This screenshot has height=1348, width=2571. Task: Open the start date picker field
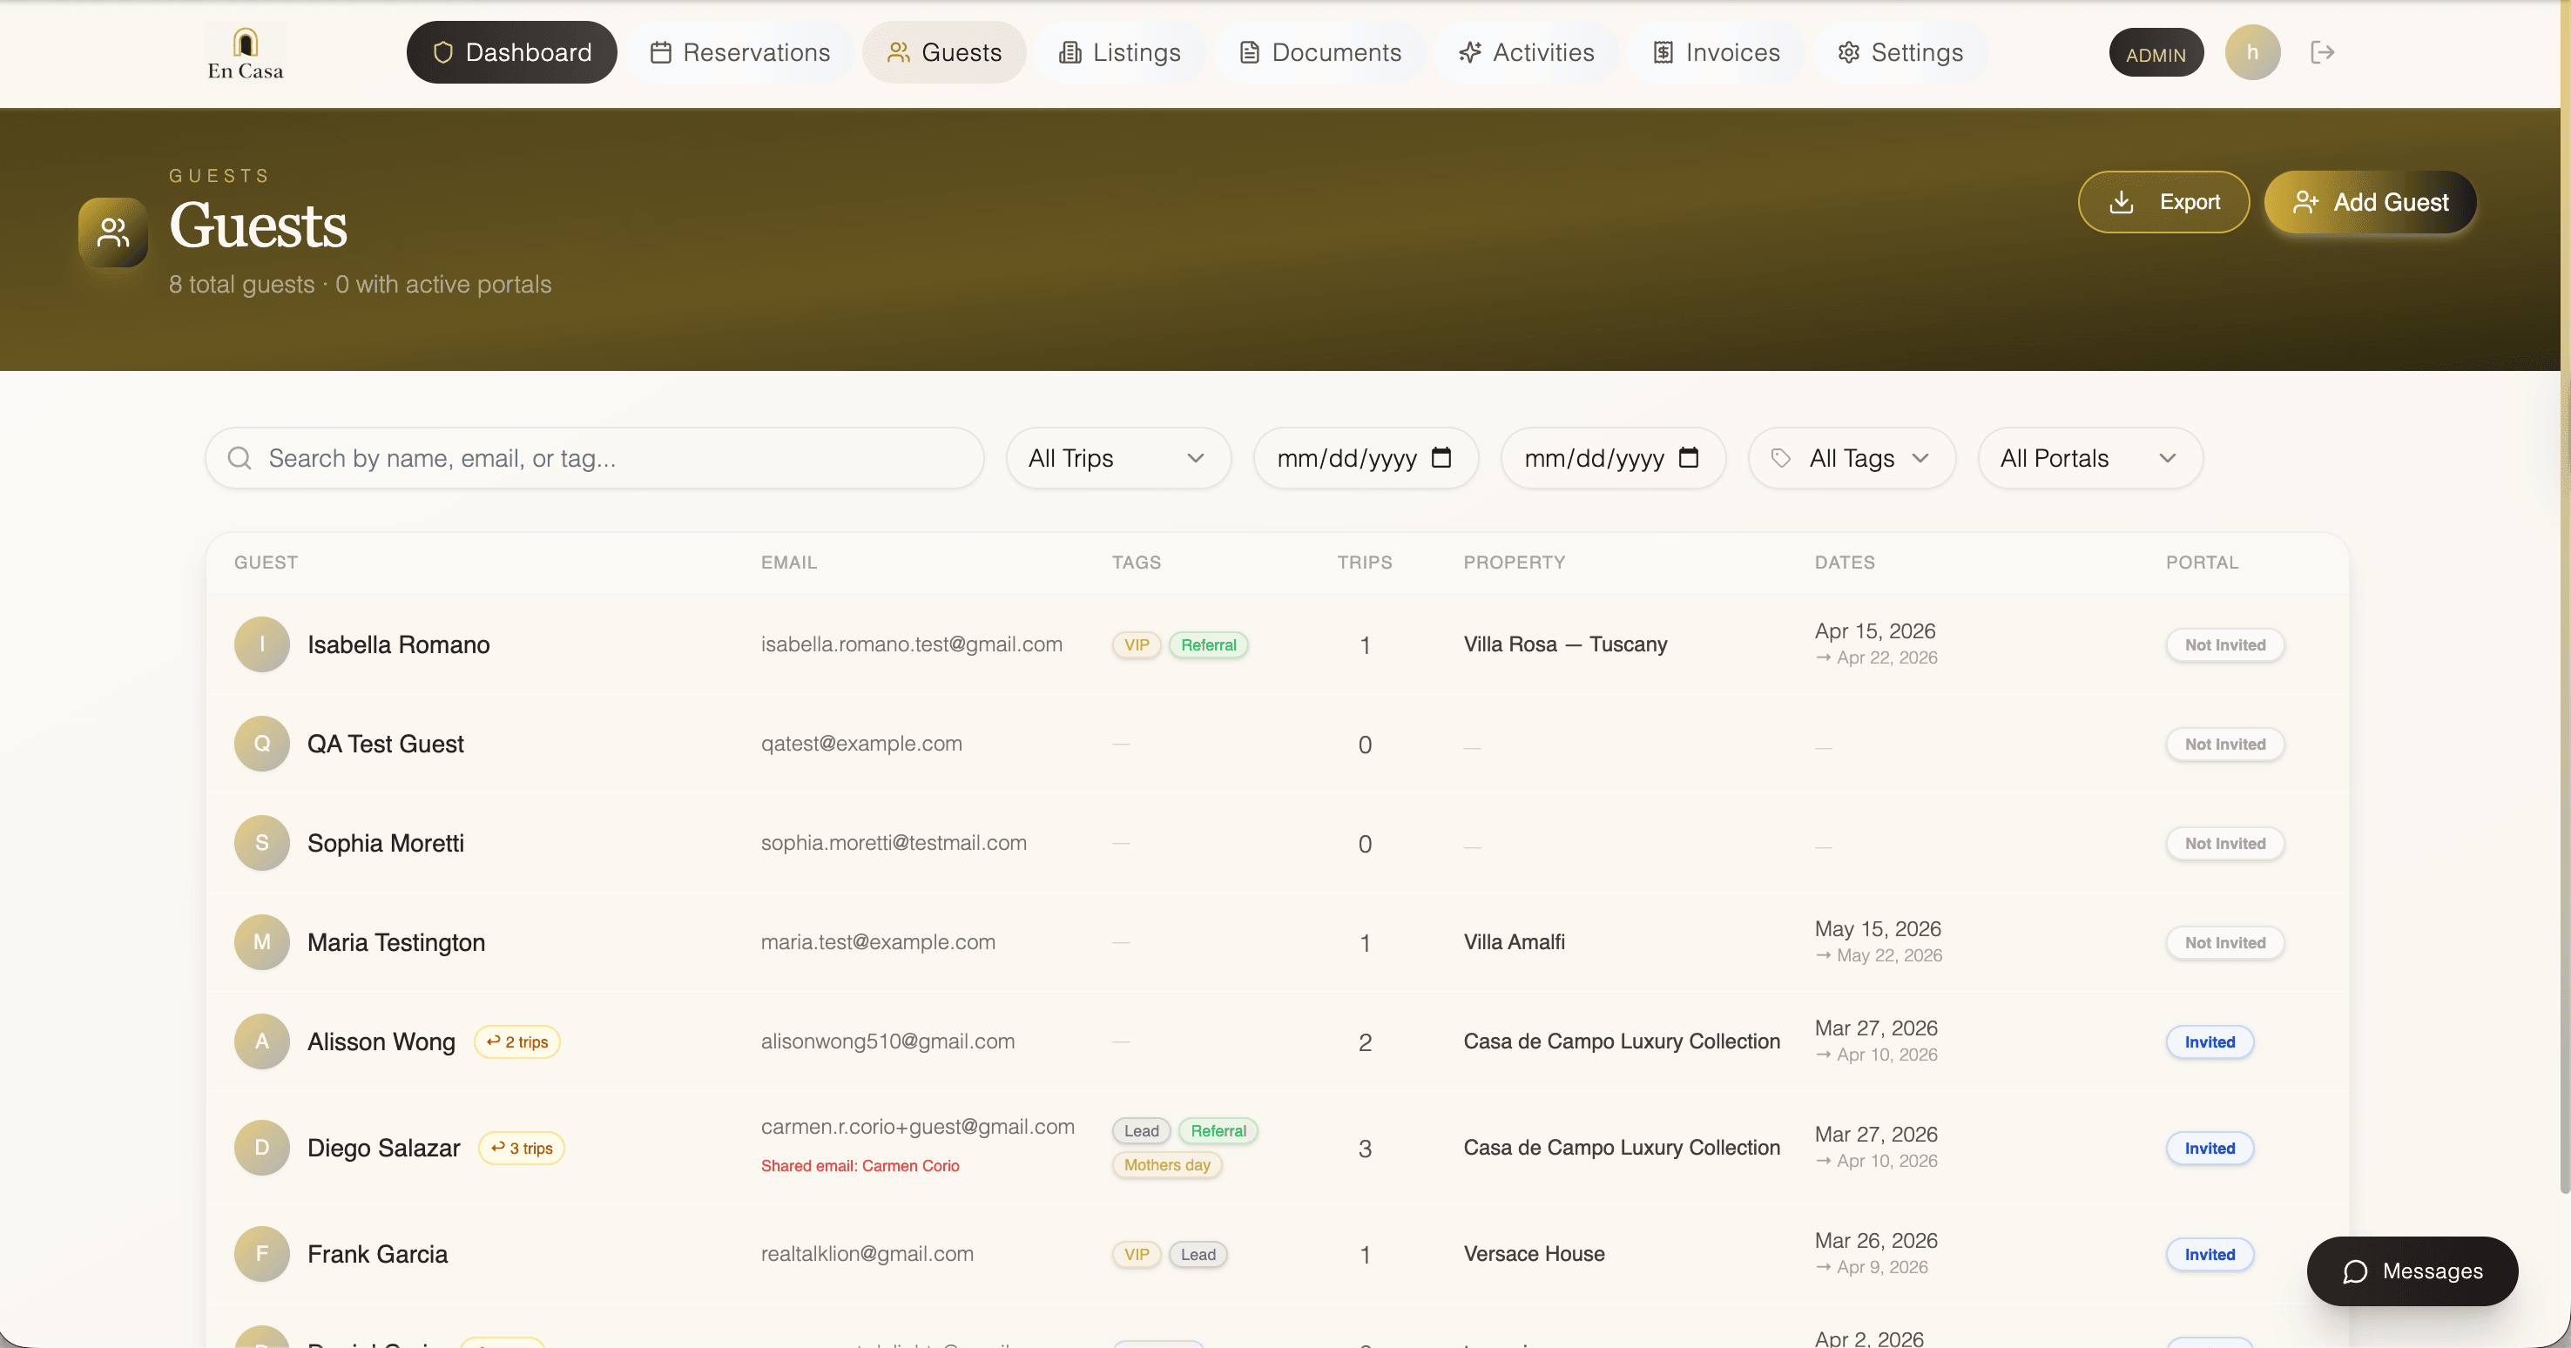pyautogui.click(x=1366, y=458)
